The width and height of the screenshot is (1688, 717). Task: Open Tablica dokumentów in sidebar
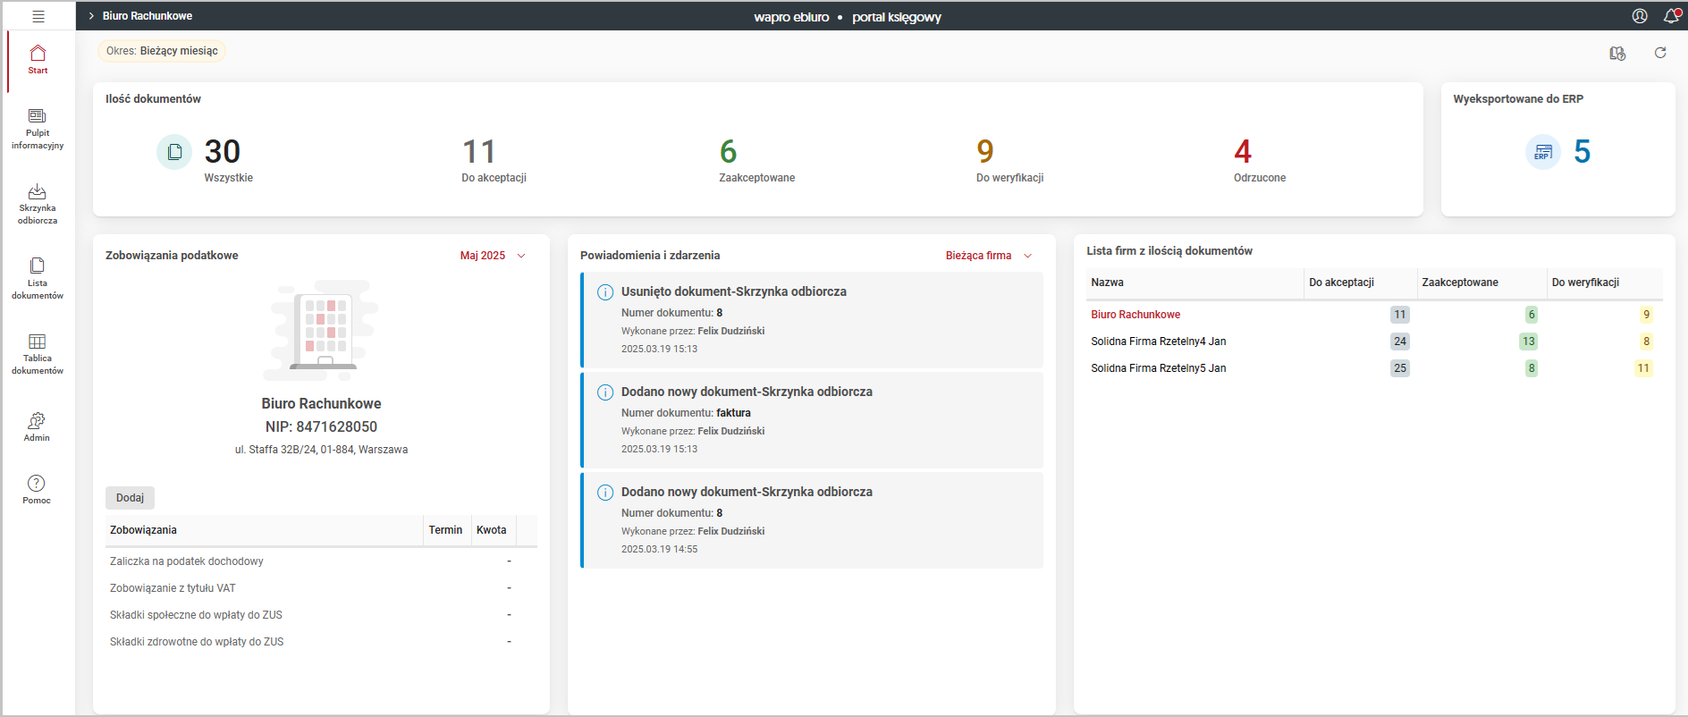[38, 355]
